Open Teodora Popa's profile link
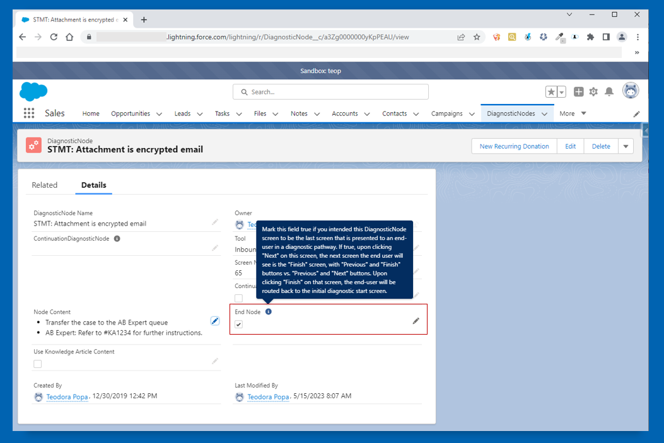Screen dimensions: 664x443 (x=67, y=396)
